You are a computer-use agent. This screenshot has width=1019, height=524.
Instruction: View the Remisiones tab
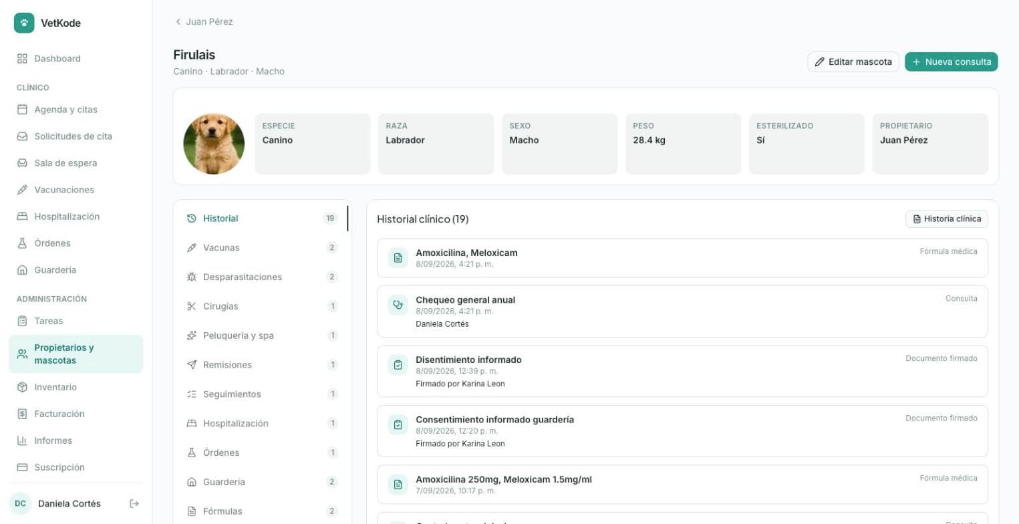coord(262,365)
